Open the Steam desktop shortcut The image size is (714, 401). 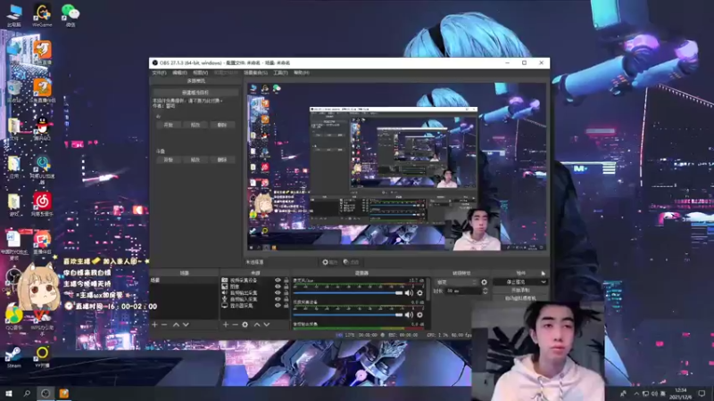click(13, 357)
